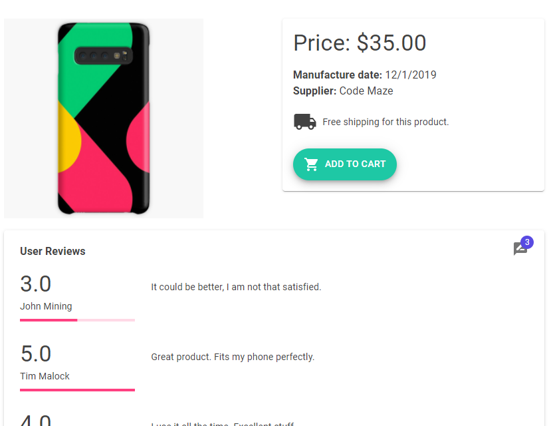Screen dimensions: 549x426
Task: Click the Add to Cart button
Action: point(345,164)
